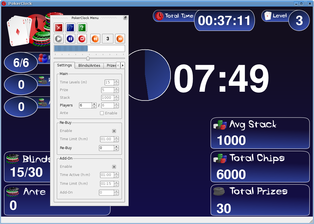Screen dimensions: 314x224
Task: Toggle the Add-On Enable checkbox
Action: pyautogui.click(x=114, y=167)
